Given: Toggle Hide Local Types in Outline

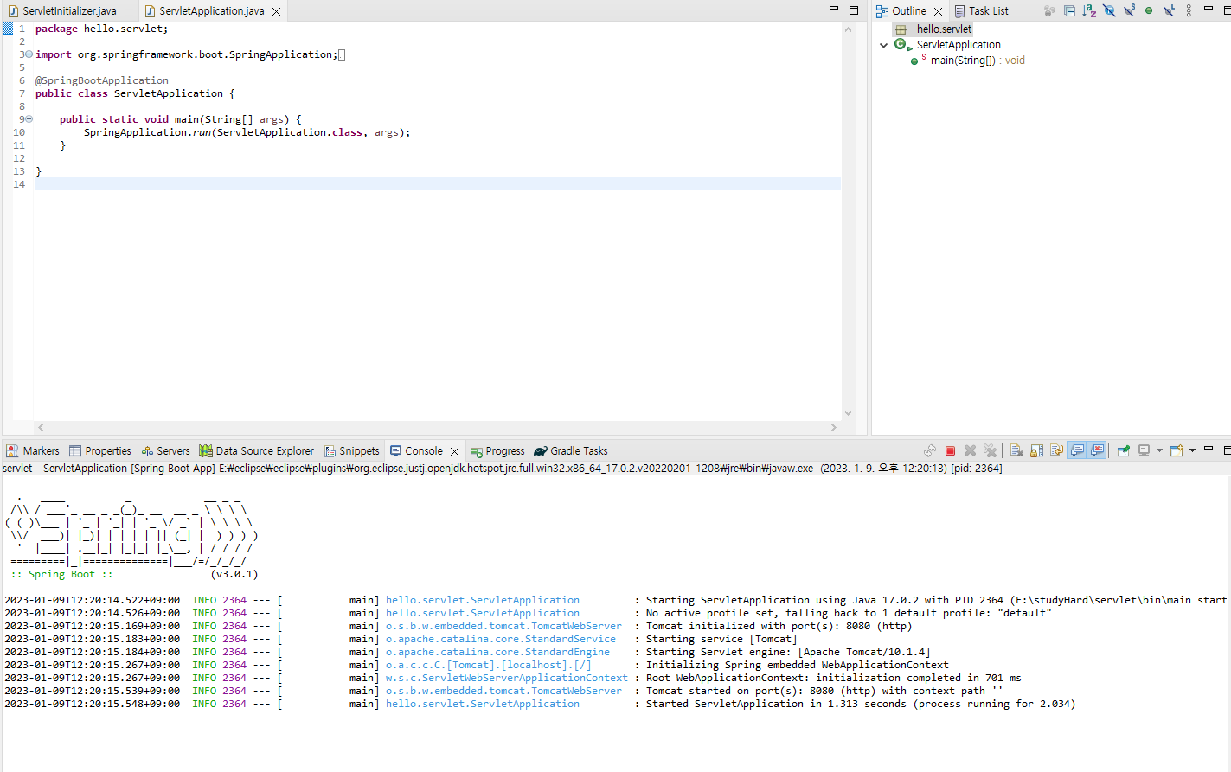Looking at the screenshot, I should [x=1169, y=10].
